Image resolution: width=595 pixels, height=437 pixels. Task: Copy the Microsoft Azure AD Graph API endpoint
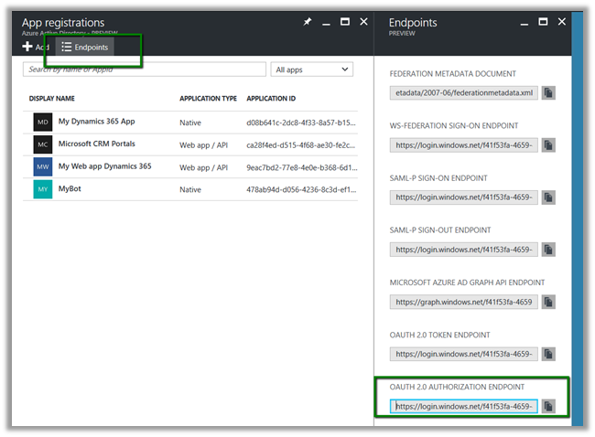click(548, 301)
